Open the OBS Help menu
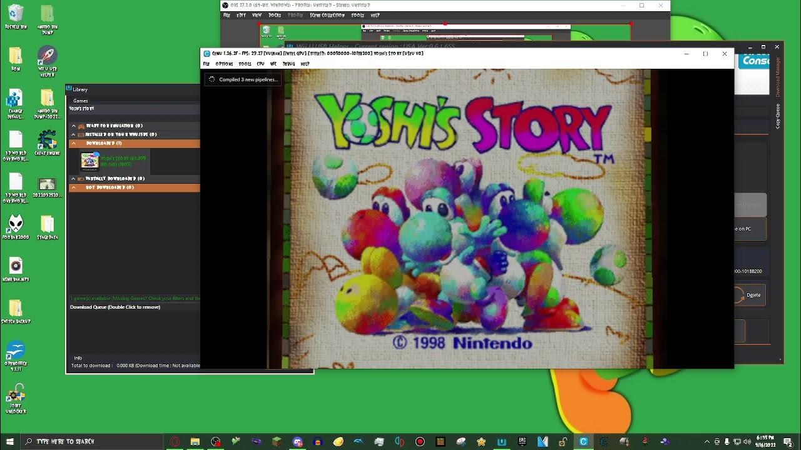The height and width of the screenshot is (450, 801). point(375,15)
